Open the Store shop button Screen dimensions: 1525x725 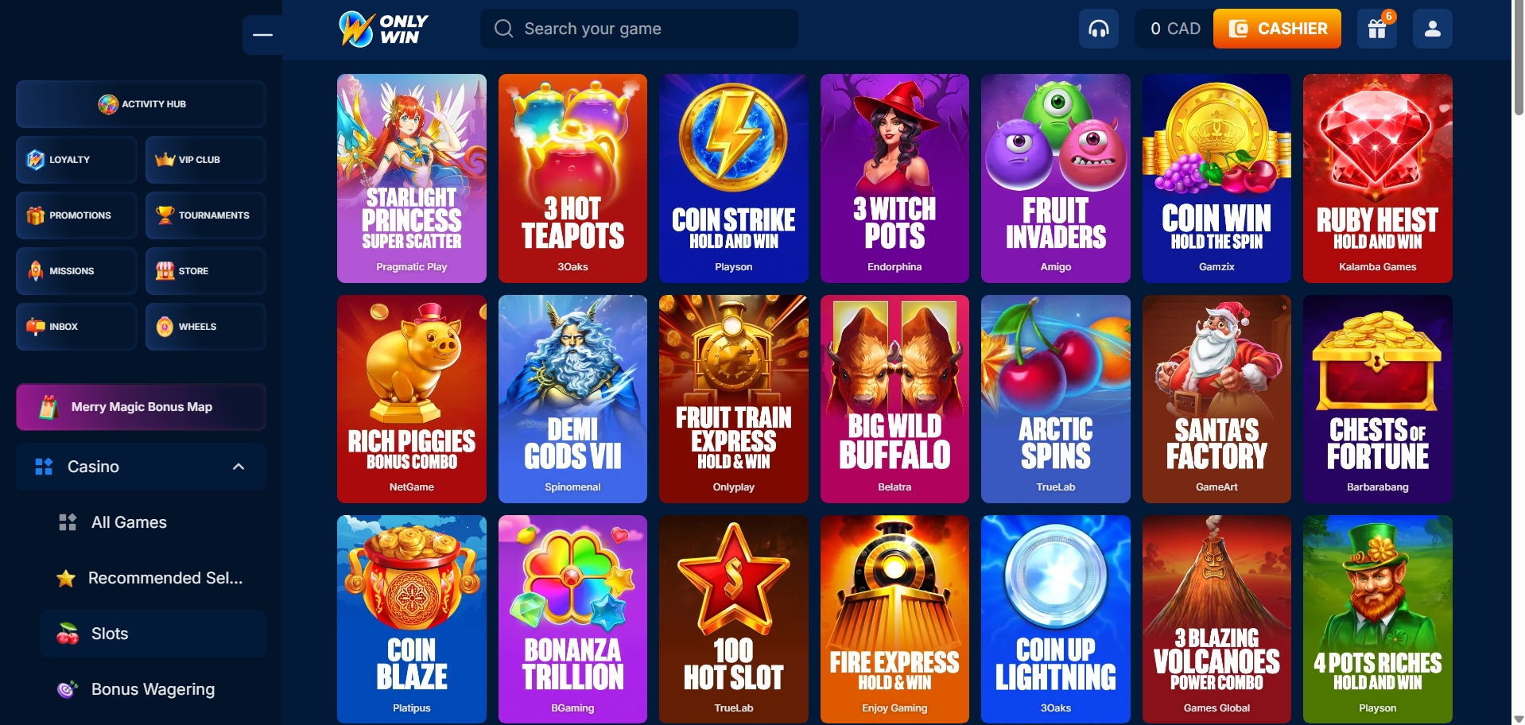(205, 271)
